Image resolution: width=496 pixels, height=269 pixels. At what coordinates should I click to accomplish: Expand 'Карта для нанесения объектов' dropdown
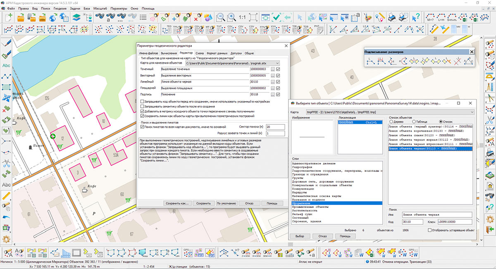coord(277,63)
